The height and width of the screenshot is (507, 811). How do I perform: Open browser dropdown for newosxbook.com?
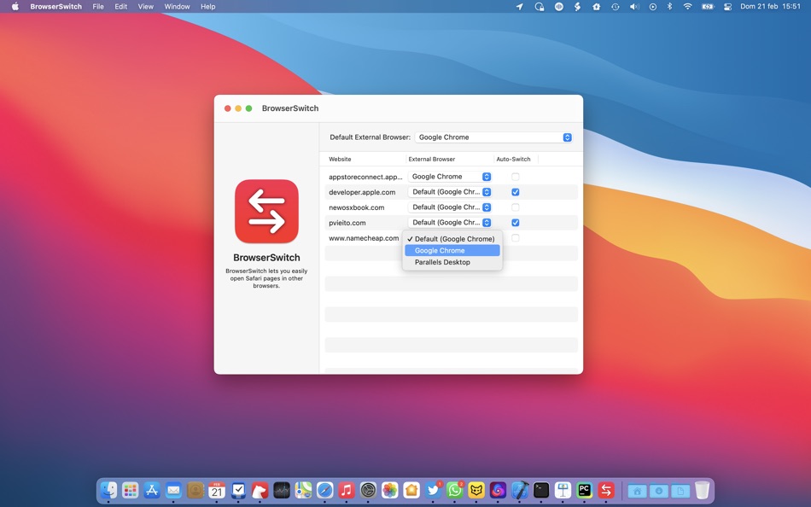(449, 207)
